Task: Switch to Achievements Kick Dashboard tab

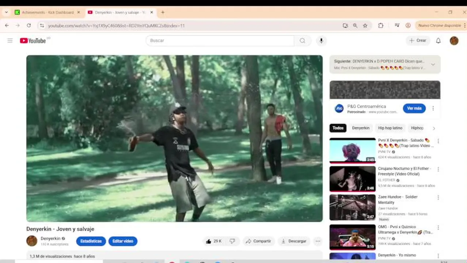Action: coord(48,12)
